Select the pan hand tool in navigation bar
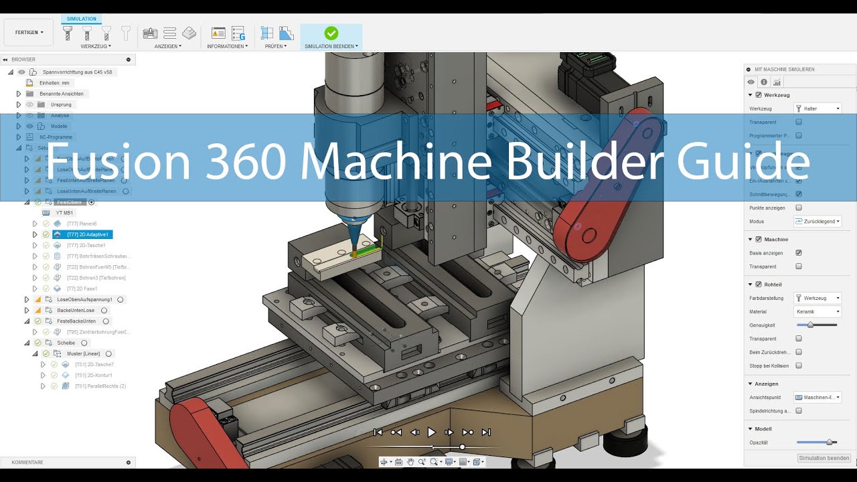 [411, 462]
